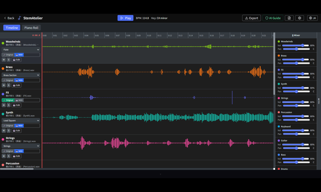
Task: Mute the Woodwinds track
Action: pyautogui.click(x=4, y=60)
